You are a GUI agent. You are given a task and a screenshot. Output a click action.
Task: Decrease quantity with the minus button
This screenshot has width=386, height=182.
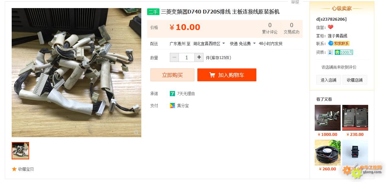(174, 57)
